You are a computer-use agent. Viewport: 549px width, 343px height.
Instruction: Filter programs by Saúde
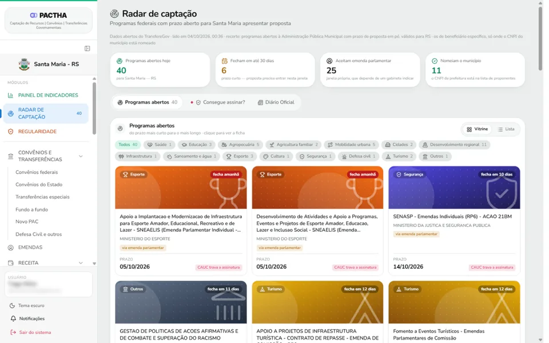point(160,145)
